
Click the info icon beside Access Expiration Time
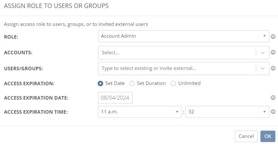273,112
